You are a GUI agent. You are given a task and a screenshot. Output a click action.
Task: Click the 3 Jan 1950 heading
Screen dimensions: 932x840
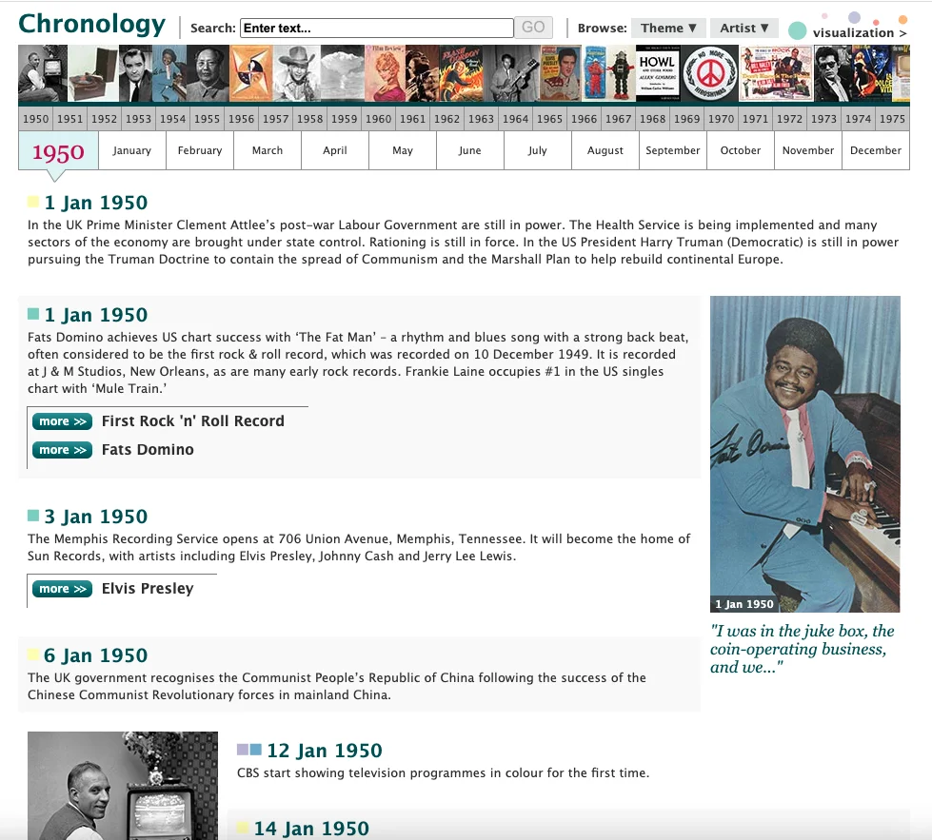[96, 517]
